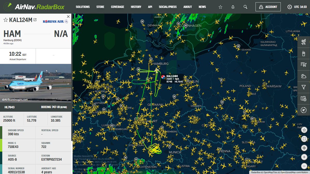Image resolution: width=310 pixels, height=174 pixels.
Task: Toggle the weather layers cloud icon
Action: (x=304, y=76)
